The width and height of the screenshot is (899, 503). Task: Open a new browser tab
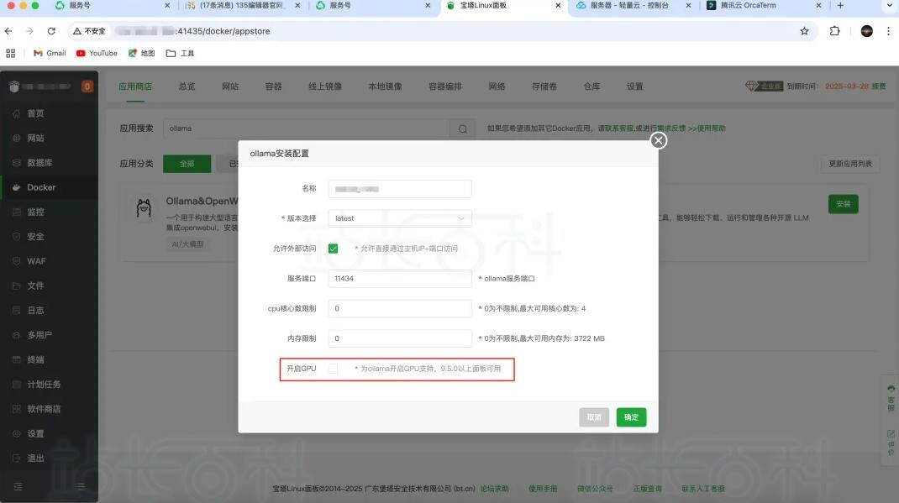840,6
